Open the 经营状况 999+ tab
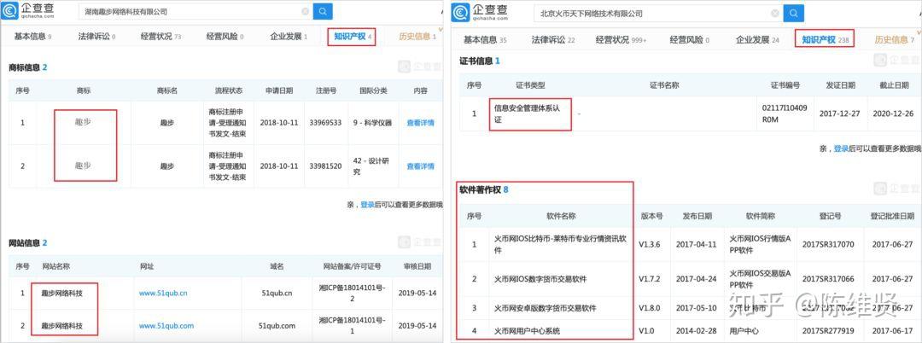Viewport: 922px width, 343px height. (x=621, y=40)
